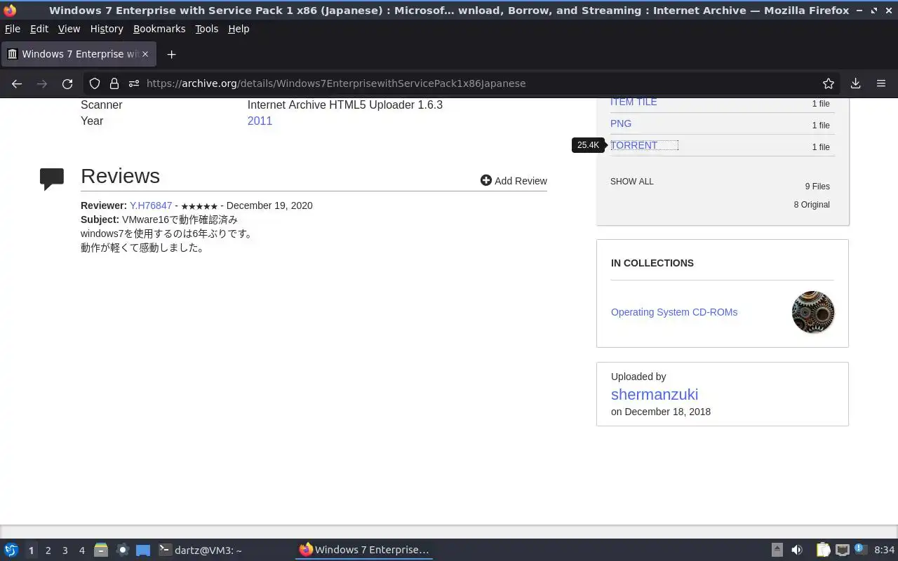Open a new tab with the plus button
The height and width of the screenshot is (561, 898).
pyautogui.click(x=171, y=54)
